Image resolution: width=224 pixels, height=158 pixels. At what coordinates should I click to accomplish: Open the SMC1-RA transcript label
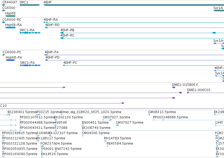point(27,30)
